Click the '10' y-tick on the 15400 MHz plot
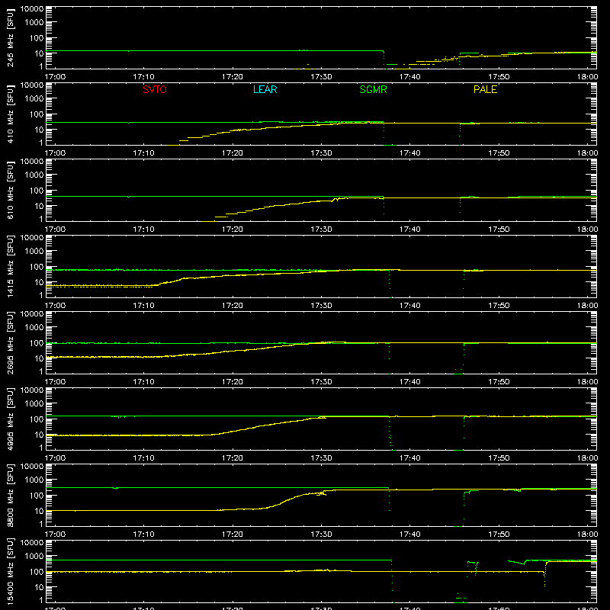This screenshot has height=610, width=610. pyautogui.click(x=39, y=587)
